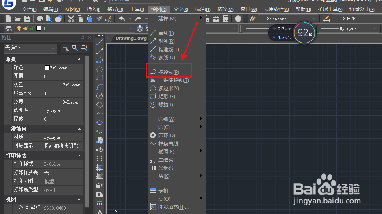This screenshot has height=214, width=382.
Task: Collapse the 打印样式 section
Action: pyautogui.click(x=79, y=156)
